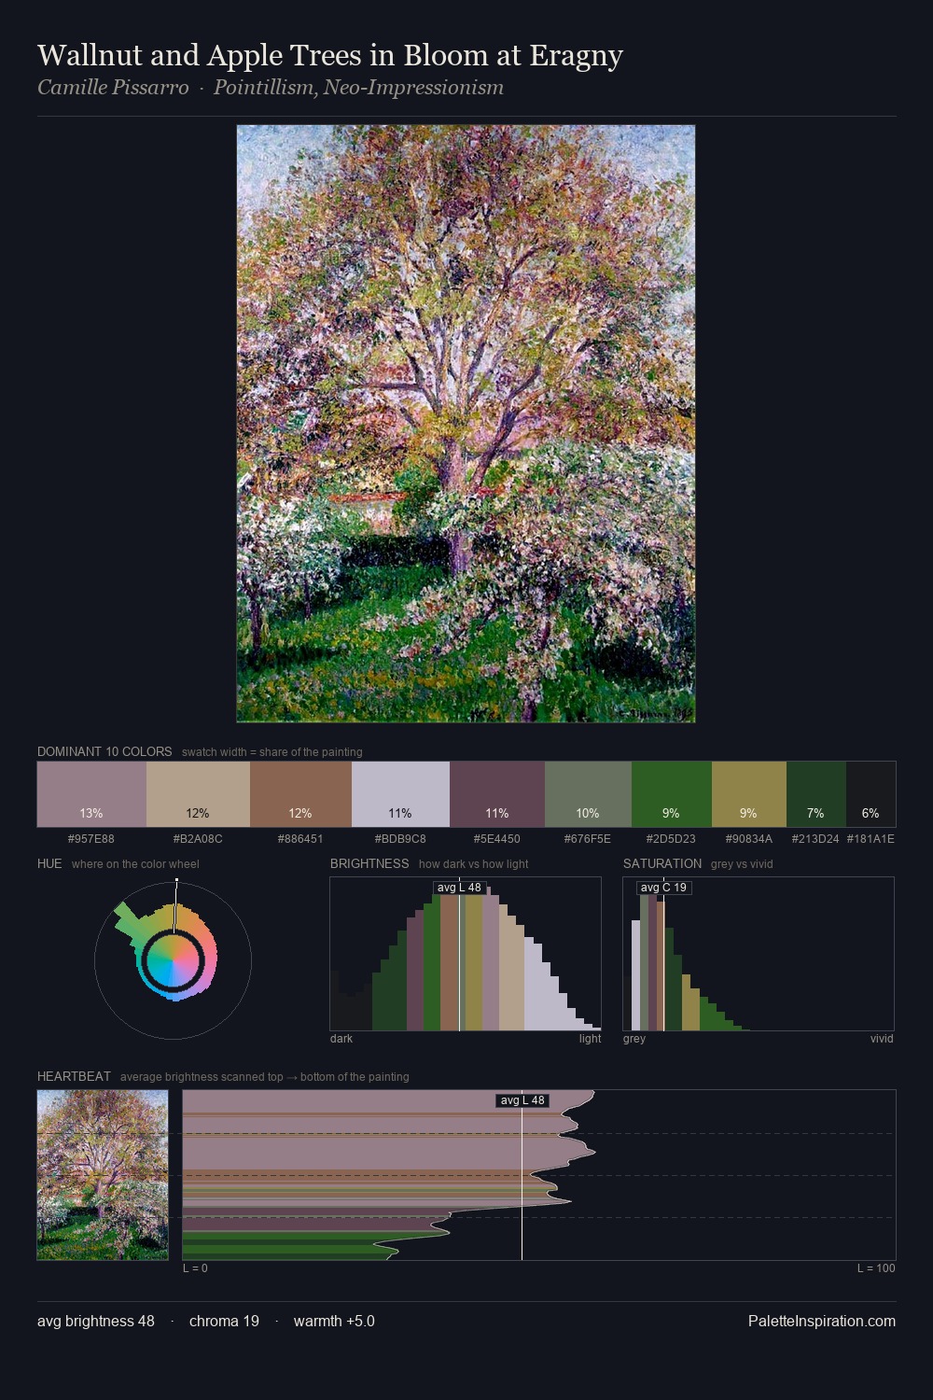Click the #5E4450 plum swatch

tap(497, 794)
